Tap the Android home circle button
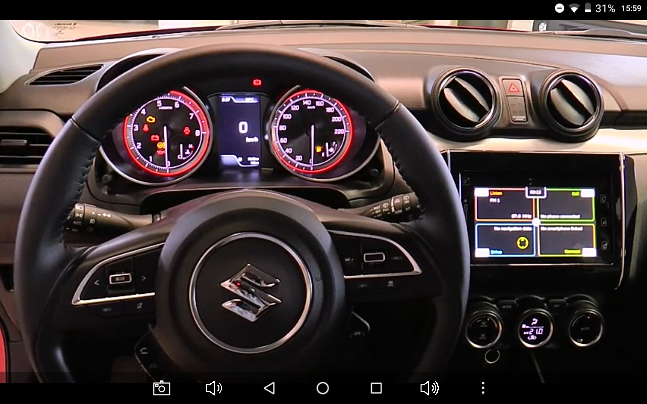The image size is (647, 404). [x=322, y=388]
